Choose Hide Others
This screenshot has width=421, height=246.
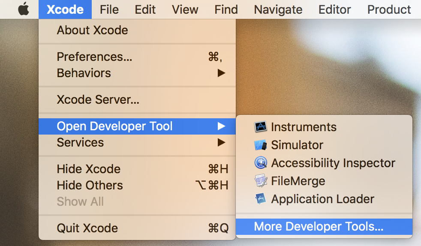click(90, 185)
